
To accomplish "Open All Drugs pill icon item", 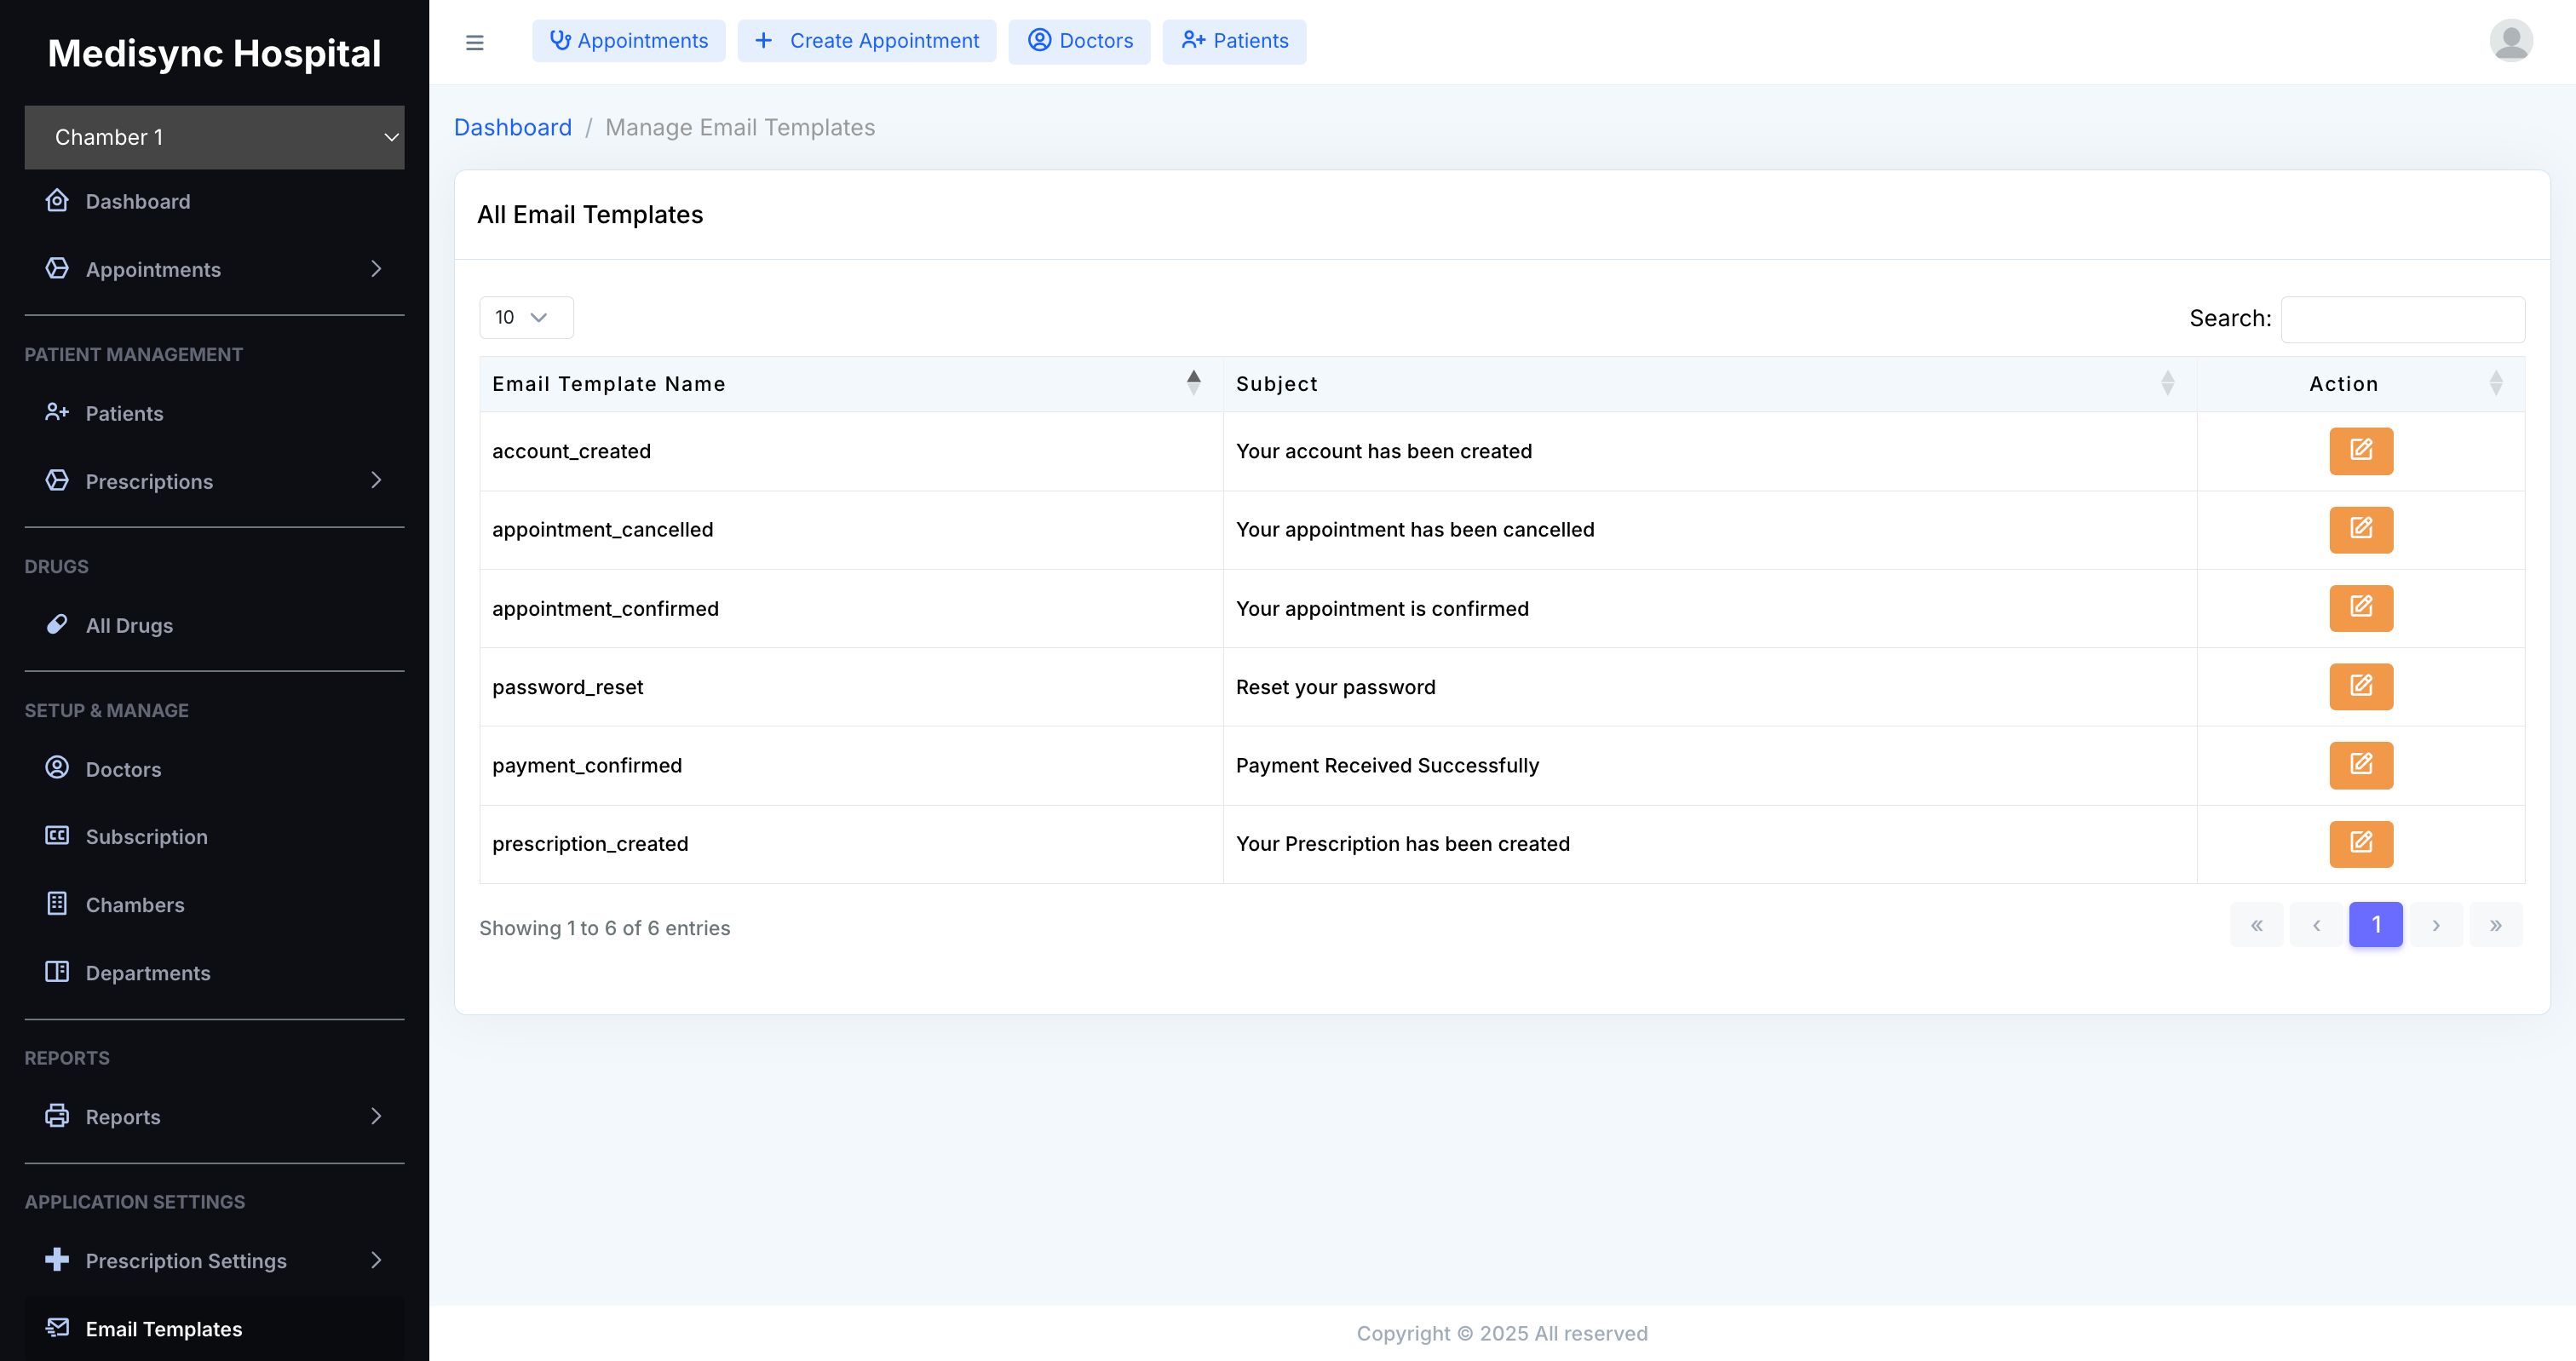I will coord(58,625).
